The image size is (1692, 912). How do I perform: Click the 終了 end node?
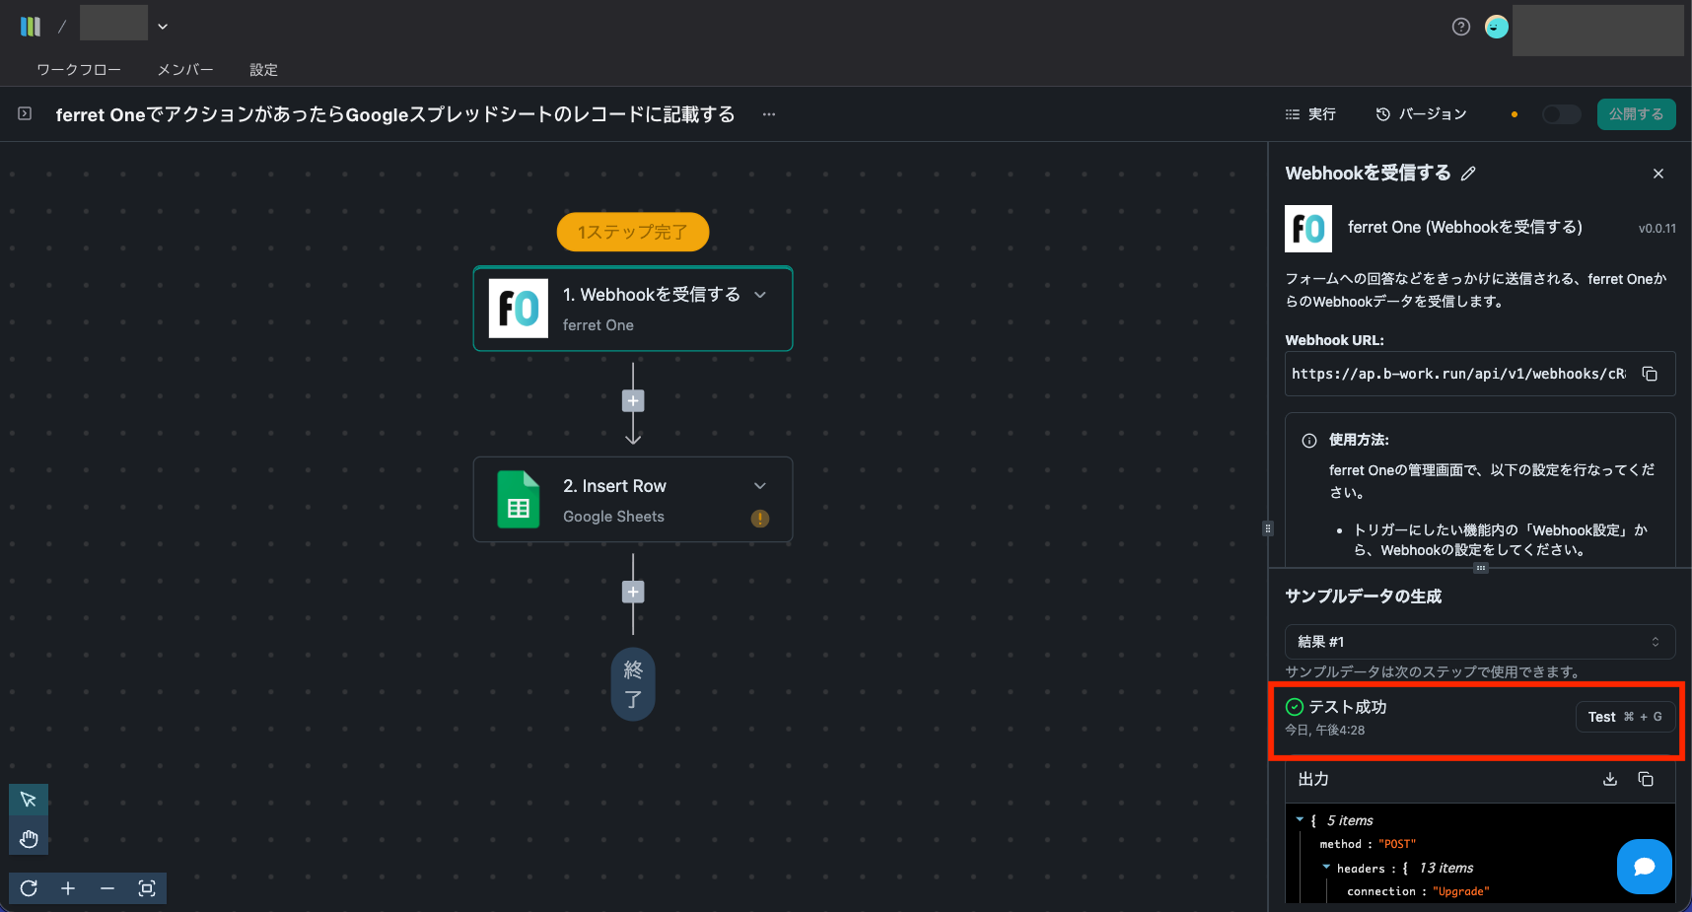tap(633, 684)
